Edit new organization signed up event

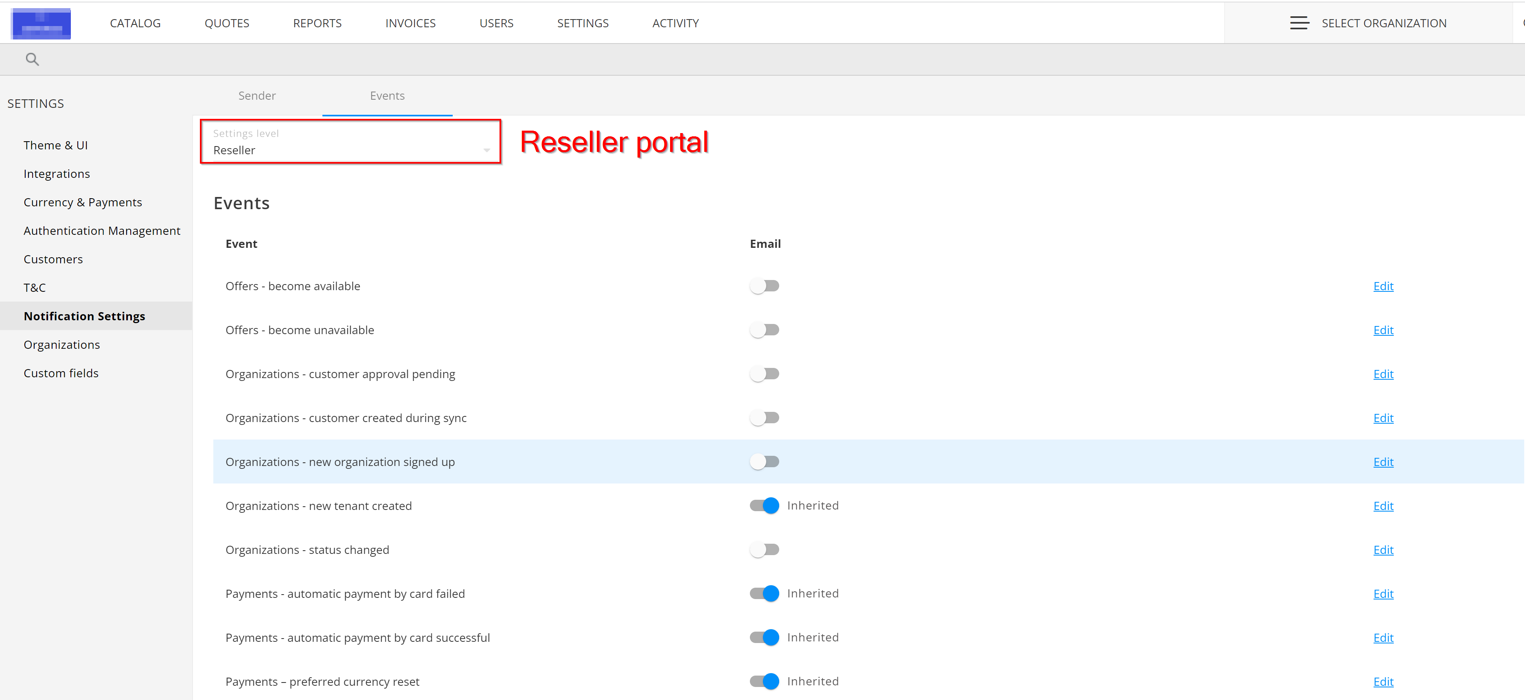(x=1383, y=462)
